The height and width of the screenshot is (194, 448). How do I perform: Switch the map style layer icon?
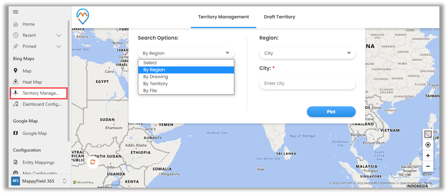(428, 134)
